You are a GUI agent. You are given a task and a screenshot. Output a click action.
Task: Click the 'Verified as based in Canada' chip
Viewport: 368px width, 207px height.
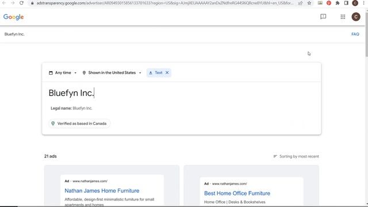(79, 124)
